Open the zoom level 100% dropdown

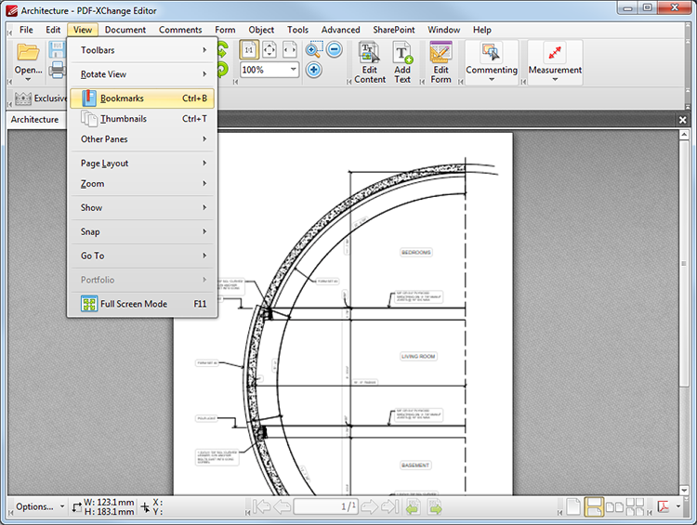pos(293,70)
